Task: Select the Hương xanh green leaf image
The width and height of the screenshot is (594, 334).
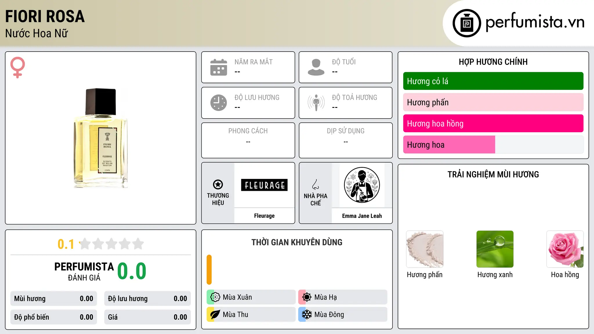Action: coord(495,249)
